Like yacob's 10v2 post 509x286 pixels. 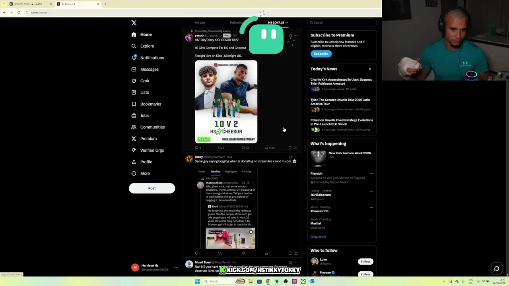[245, 148]
